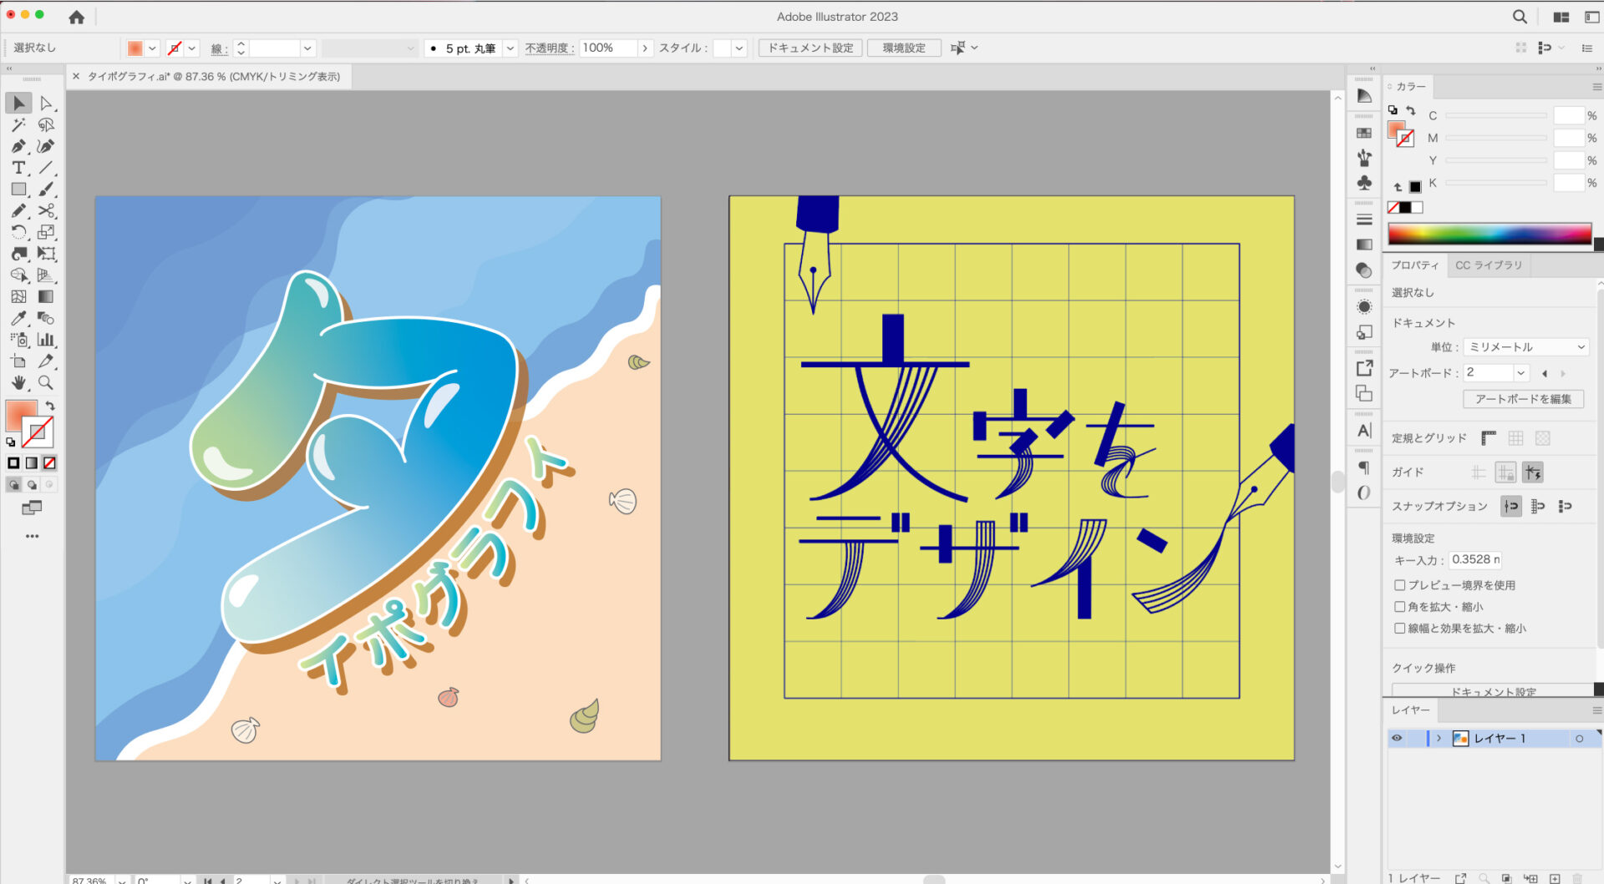This screenshot has height=884, width=1604.
Task: Open 環境設定 from control bar
Action: 903,48
